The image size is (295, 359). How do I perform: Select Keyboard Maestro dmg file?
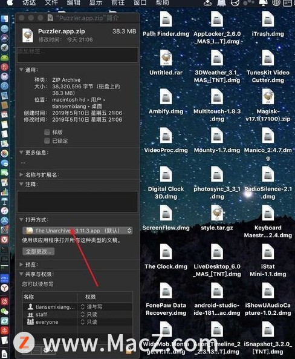tap(268, 213)
